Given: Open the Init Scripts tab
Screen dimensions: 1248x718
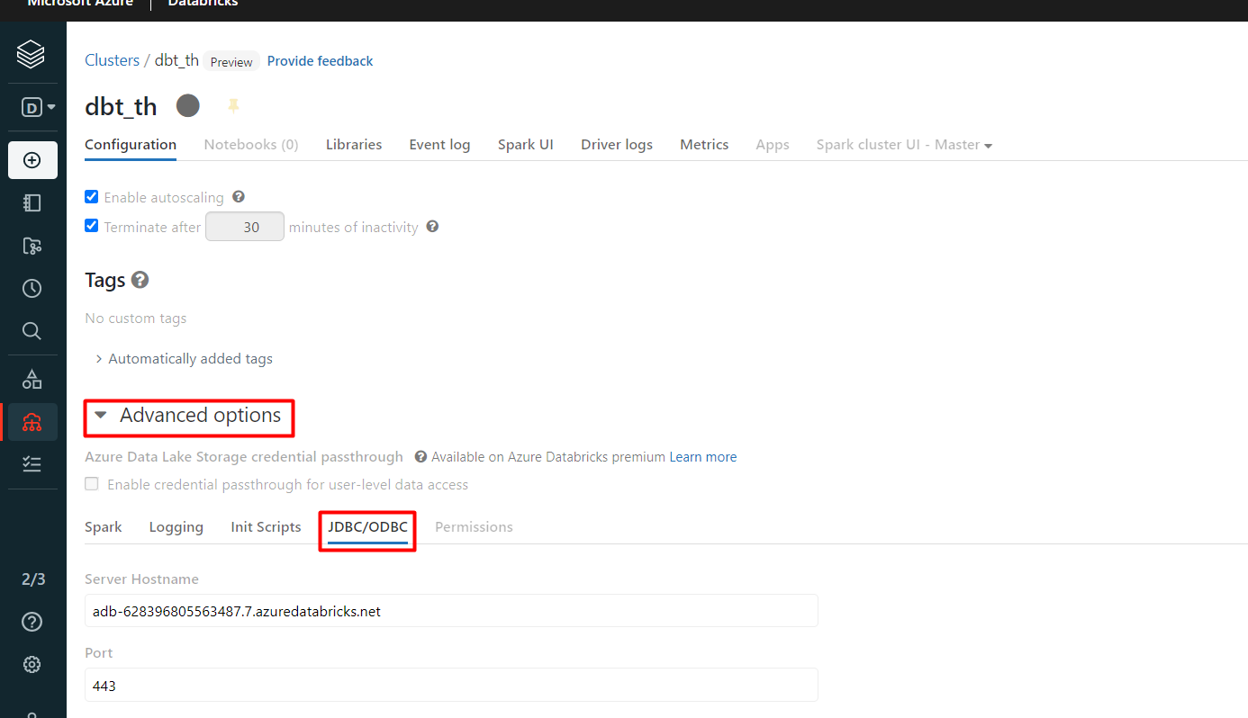Looking at the screenshot, I should click(266, 526).
